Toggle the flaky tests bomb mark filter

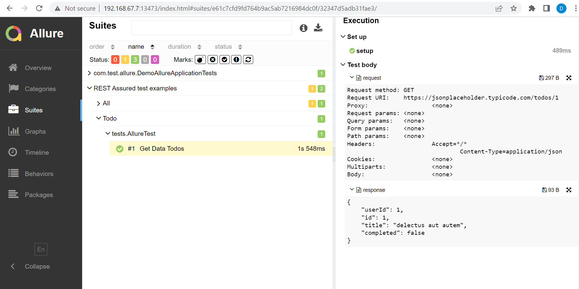pyautogui.click(x=200, y=59)
